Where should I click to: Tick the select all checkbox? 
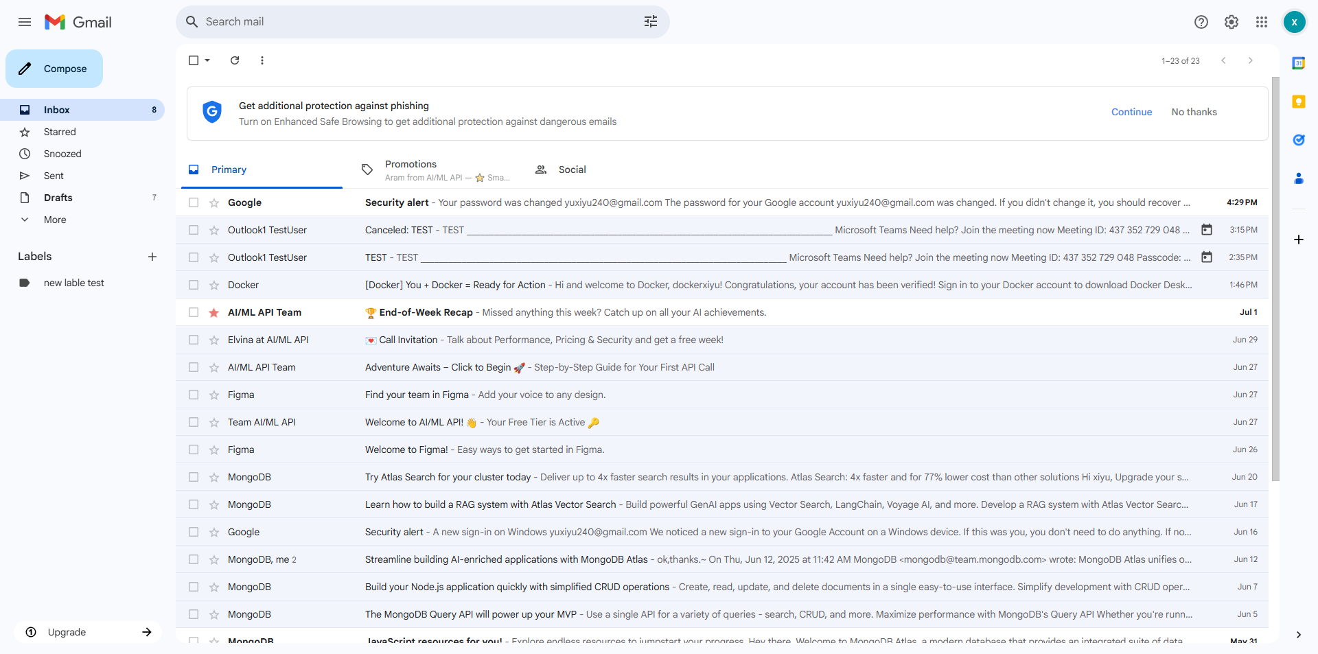point(194,60)
